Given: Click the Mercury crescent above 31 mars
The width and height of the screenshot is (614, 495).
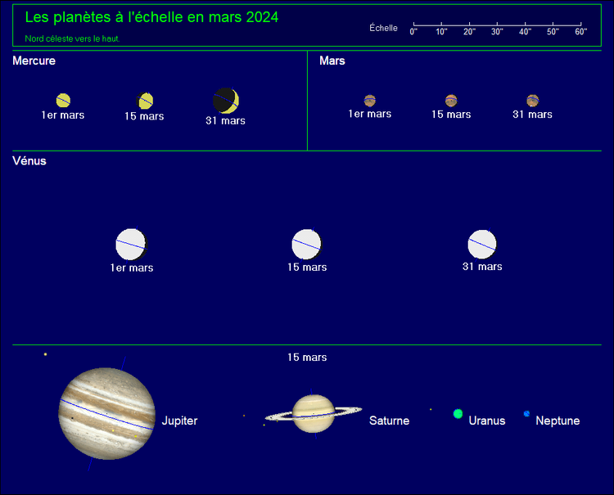Looking at the screenshot, I should click(x=226, y=101).
